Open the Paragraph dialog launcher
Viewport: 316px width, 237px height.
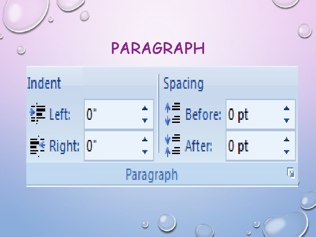[291, 173]
